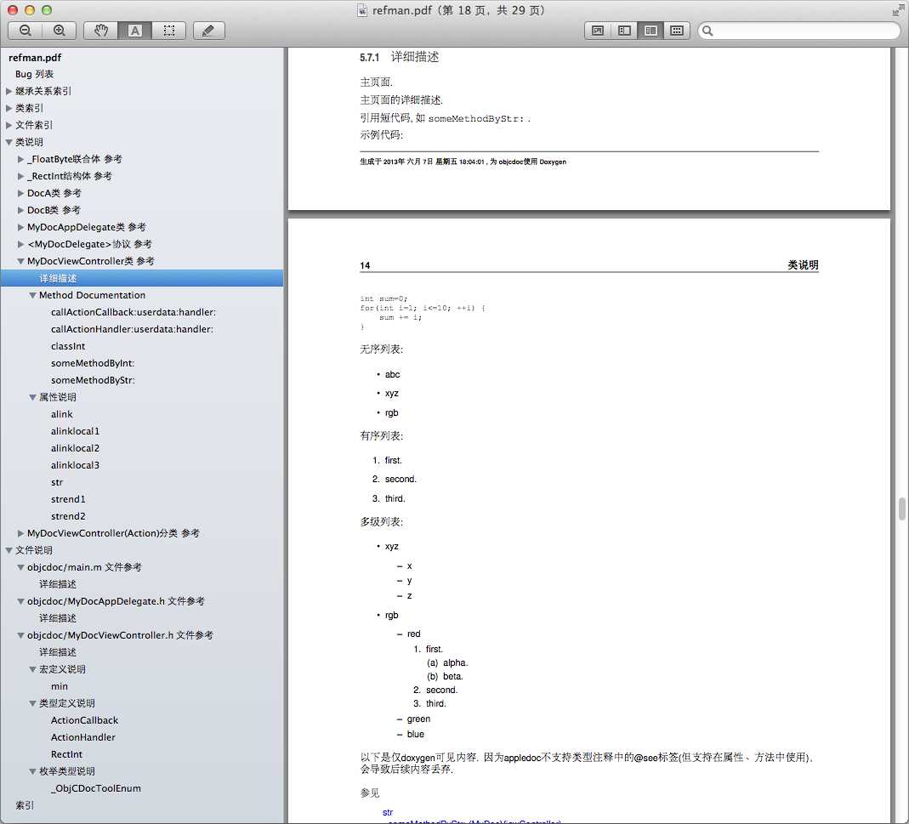This screenshot has height=824, width=909.
Task: Expand DocA类 参考 entry
Action: point(21,193)
